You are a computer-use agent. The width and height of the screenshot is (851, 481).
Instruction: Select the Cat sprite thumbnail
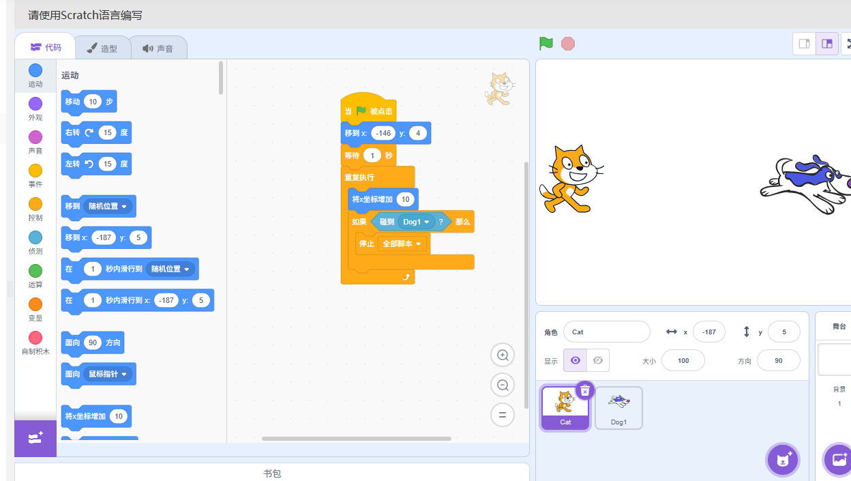(565, 408)
